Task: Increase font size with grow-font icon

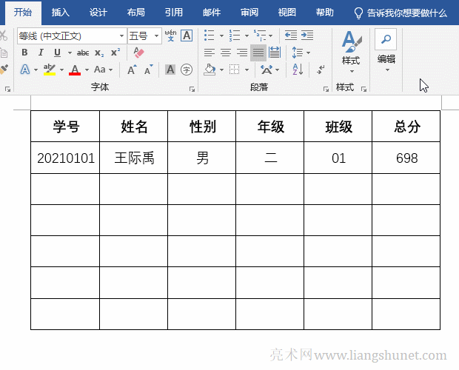Action: pyautogui.click(x=133, y=70)
